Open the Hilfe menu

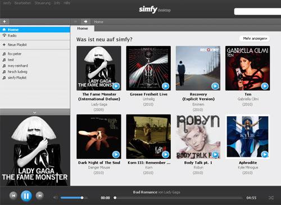(x=67, y=3)
